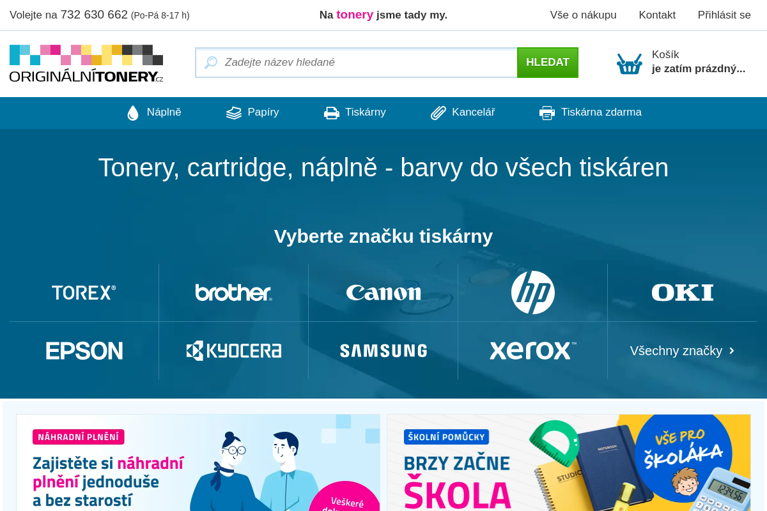Image resolution: width=767 pixels, height=511 pixels.
Task: Click the Originální Tonery logo
Action: 86,63
